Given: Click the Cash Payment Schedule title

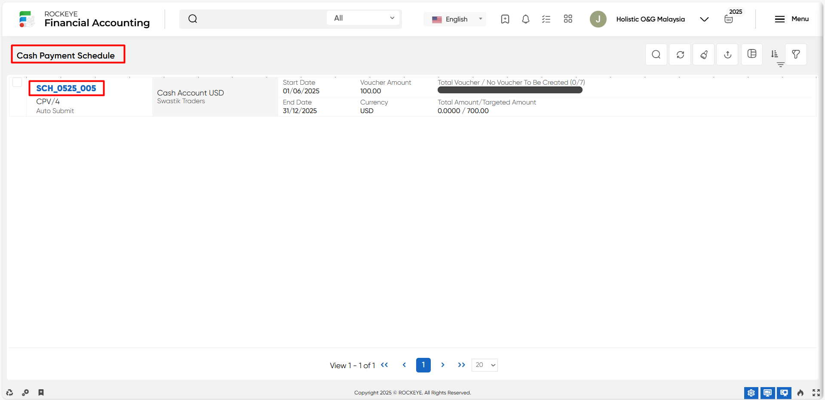Looking at the screenshot, I should point(66,55).
